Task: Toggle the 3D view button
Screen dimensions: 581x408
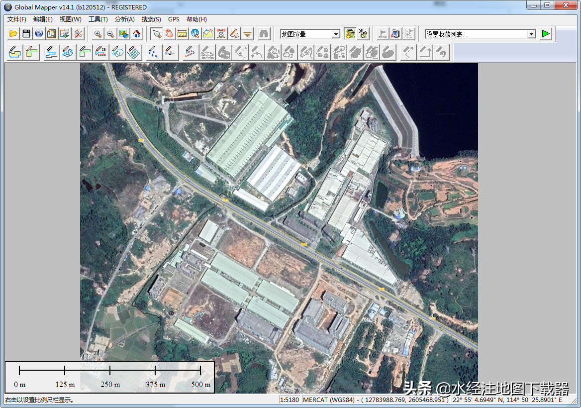Action: (x=364, y=34)
